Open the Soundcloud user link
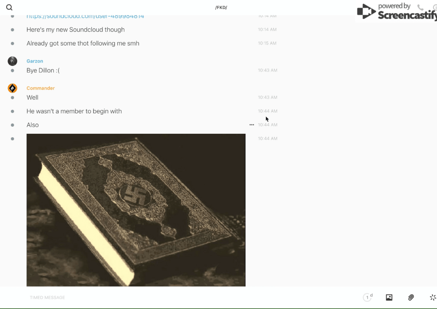 (85, 16)
